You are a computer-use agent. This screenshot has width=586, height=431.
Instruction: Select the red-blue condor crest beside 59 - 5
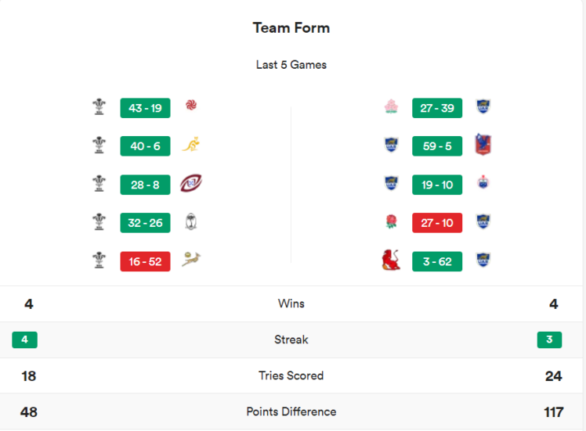[x=483, y=145]
